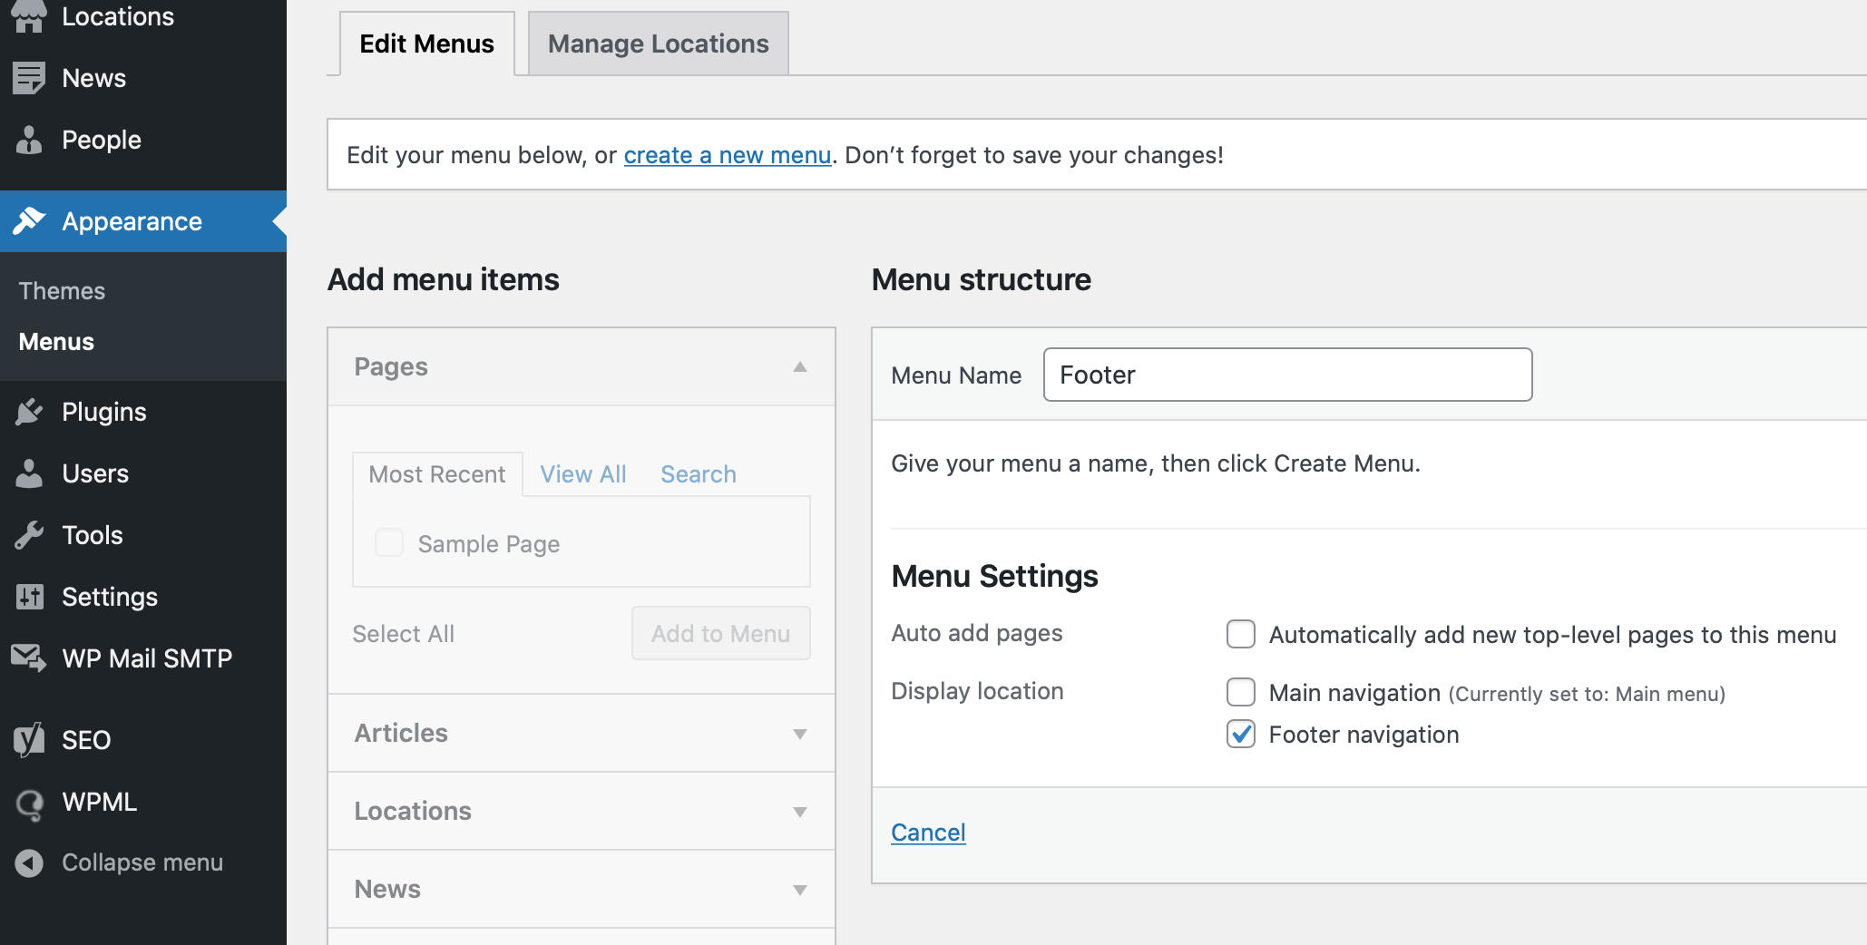1867x945 pixels.
Task: Click the Plugins plug icon in sidebar
Action: point(29,412)
